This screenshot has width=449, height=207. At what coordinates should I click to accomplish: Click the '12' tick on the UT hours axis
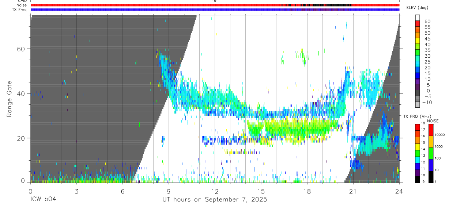point(215,191)
